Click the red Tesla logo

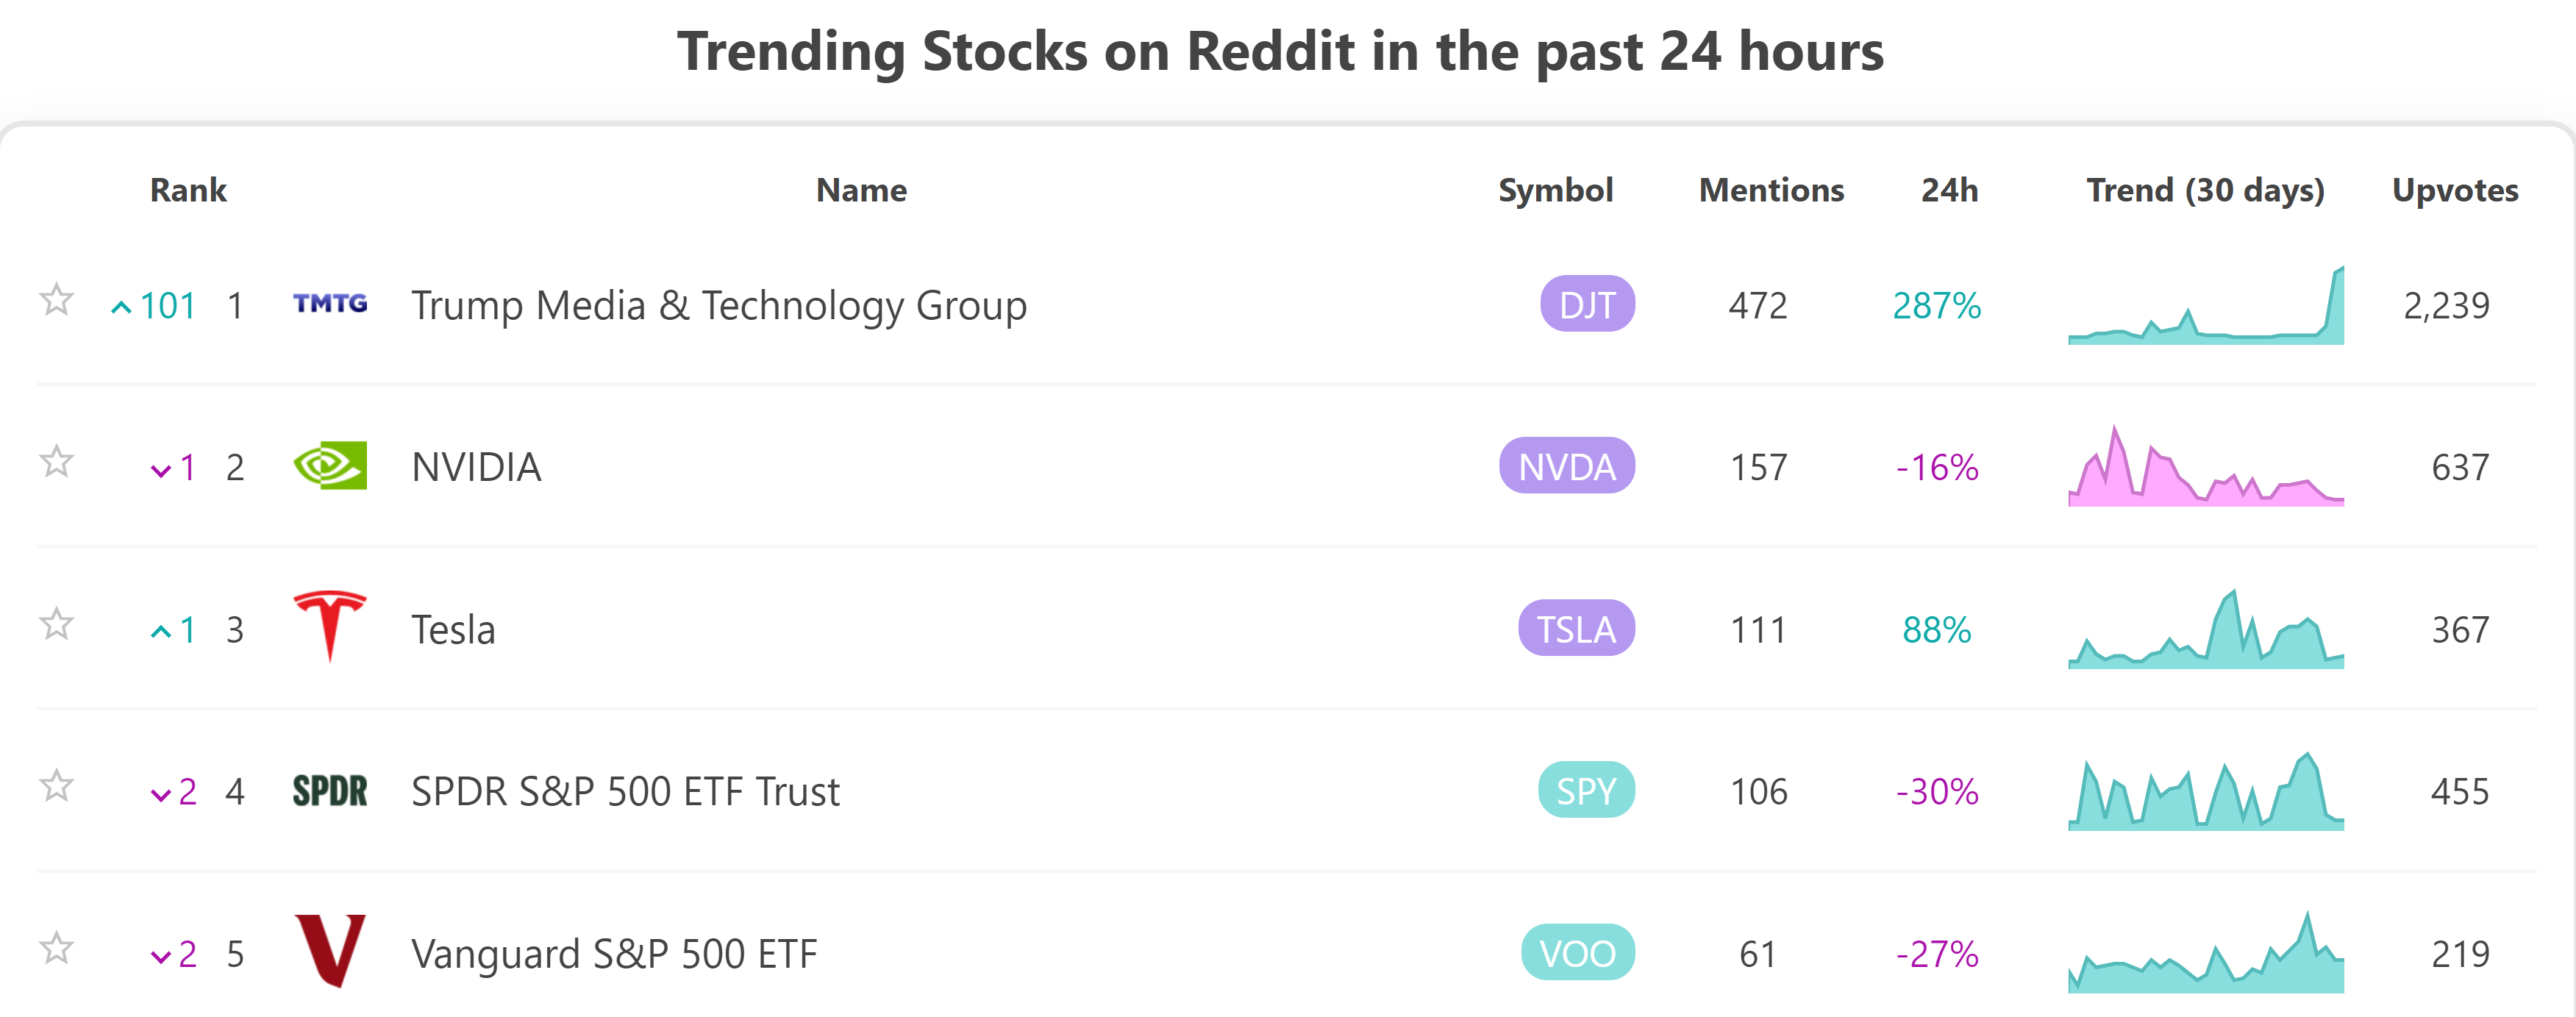(330, 626)
